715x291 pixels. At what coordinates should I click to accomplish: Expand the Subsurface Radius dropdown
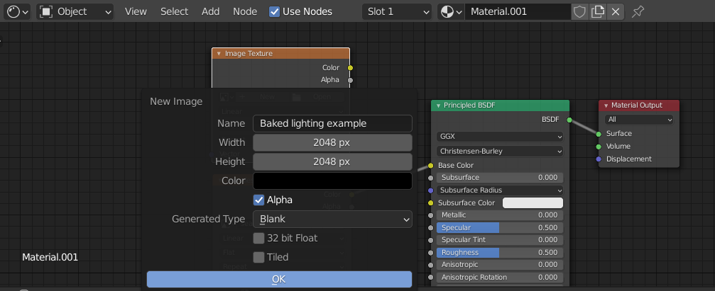point(500,190)
